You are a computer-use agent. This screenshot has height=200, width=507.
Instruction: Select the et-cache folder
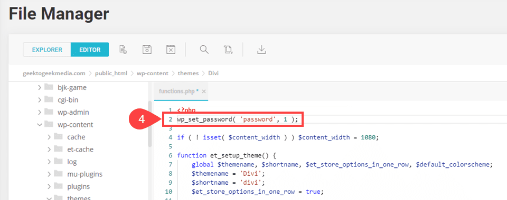[x=80, y=149]
